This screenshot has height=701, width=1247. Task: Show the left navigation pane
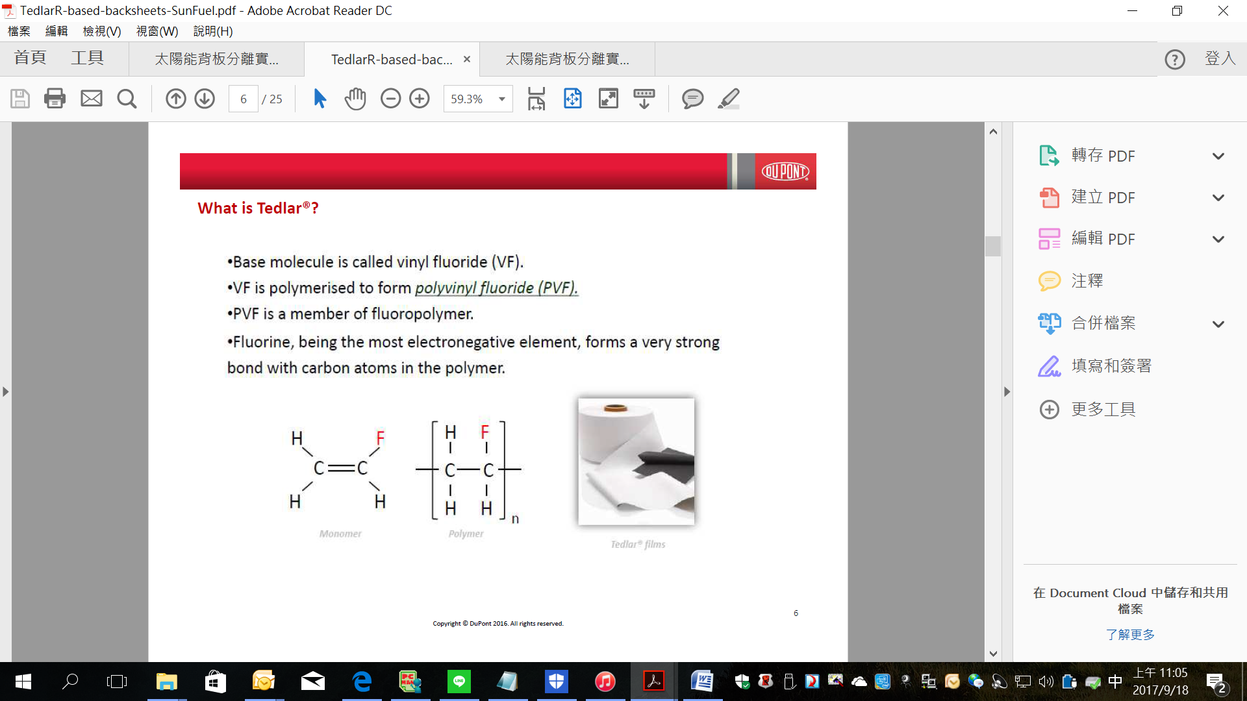(x=6, y=392)
